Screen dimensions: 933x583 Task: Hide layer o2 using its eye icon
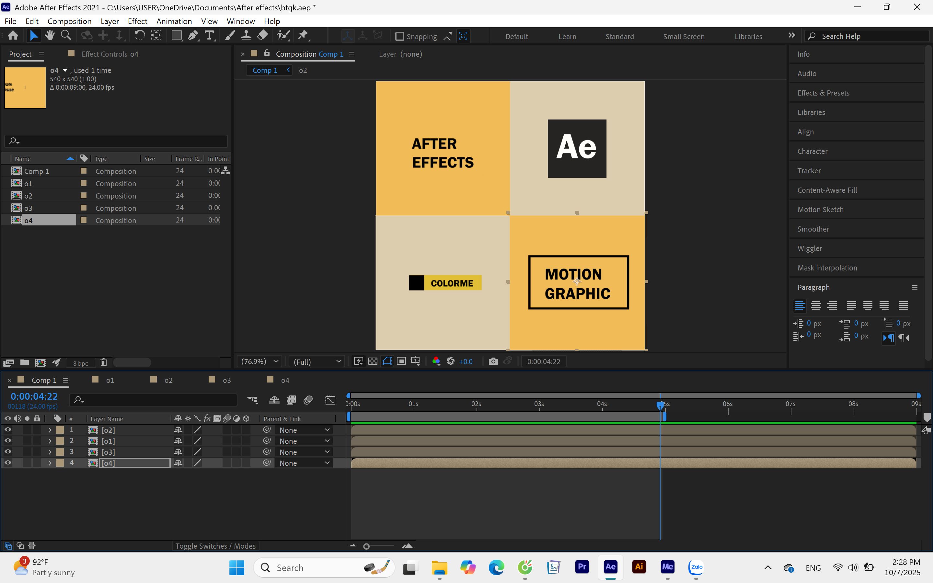point(8,429)
